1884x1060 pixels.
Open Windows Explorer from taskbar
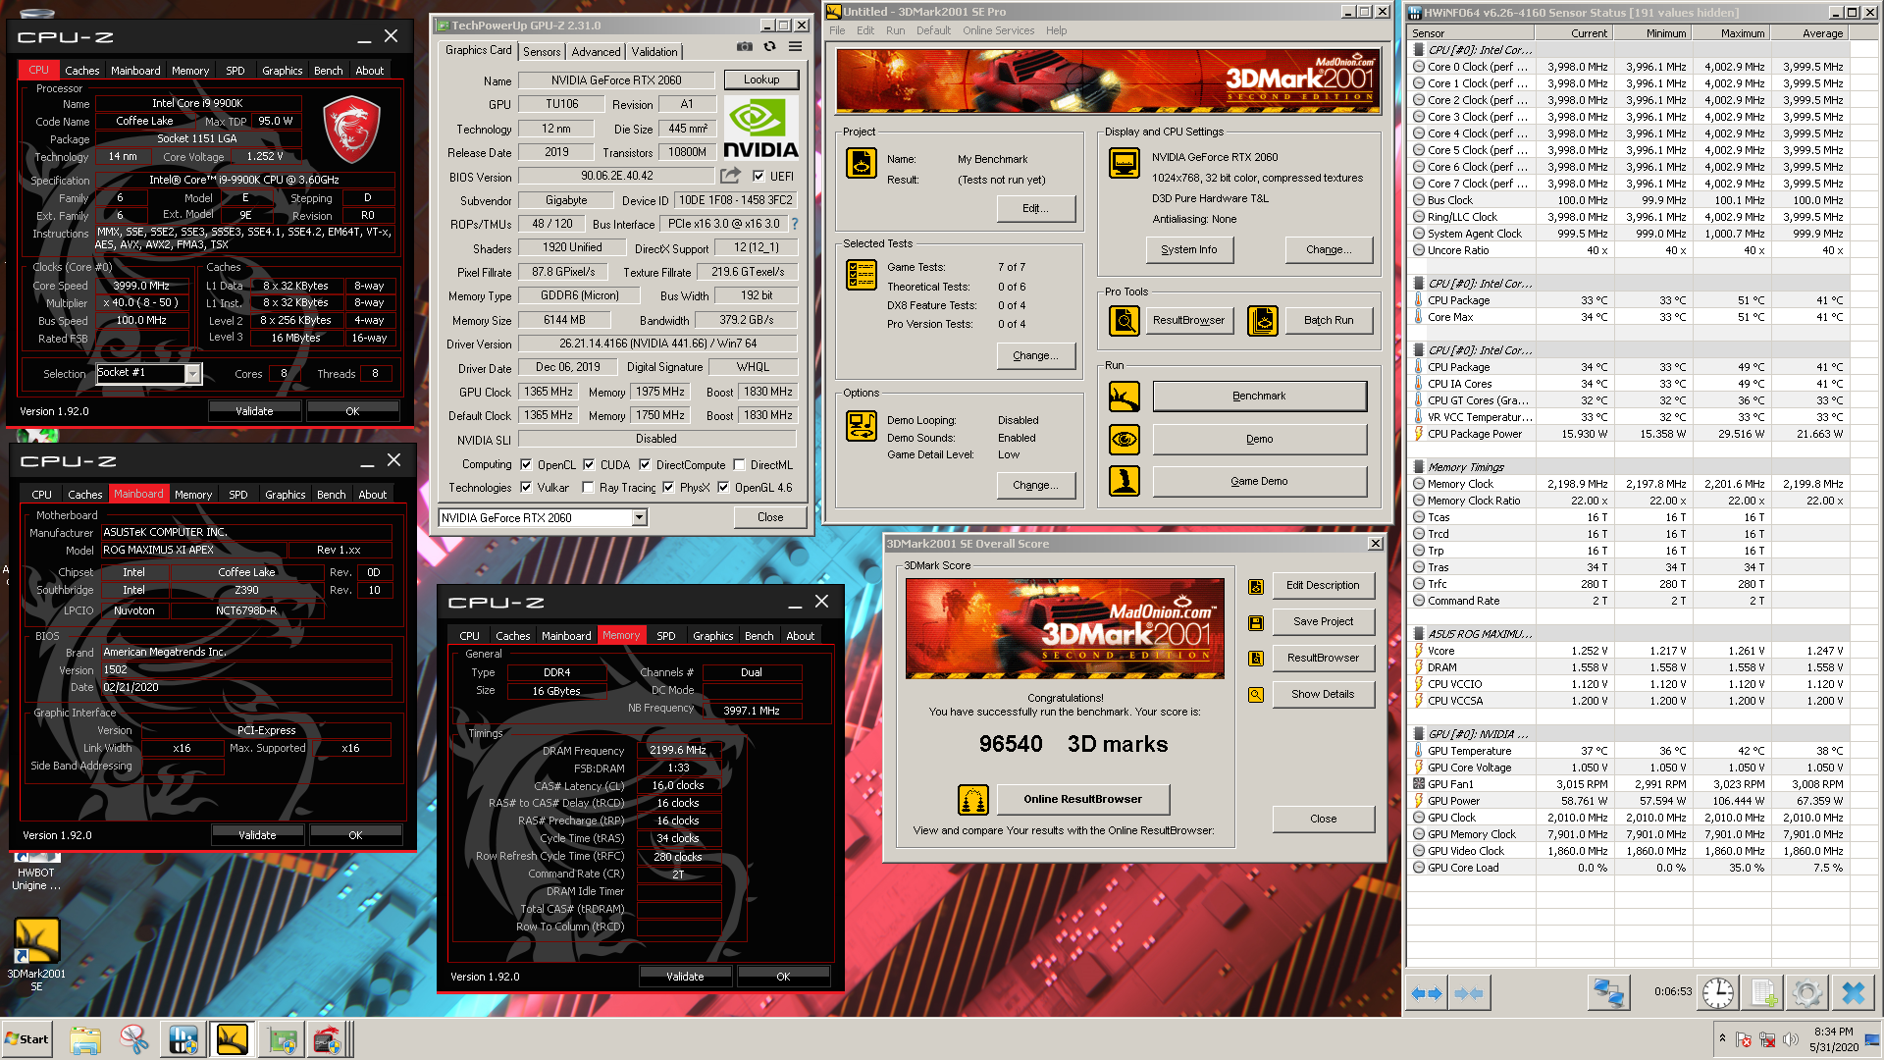(x=85, y=1039)
